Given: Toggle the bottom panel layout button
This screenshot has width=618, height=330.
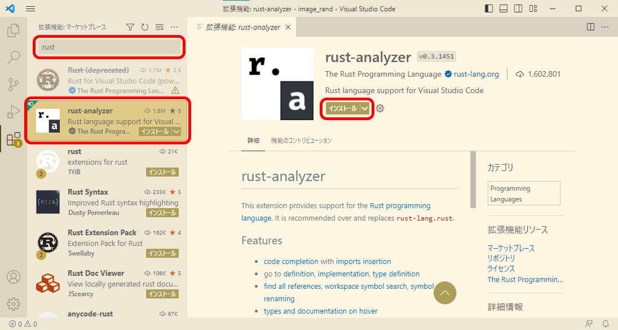Looking at the screenshot, I should pos(503,9).
